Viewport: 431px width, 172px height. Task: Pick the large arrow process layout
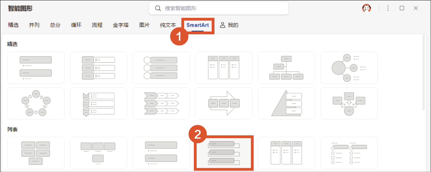click(x=223, y=103)
